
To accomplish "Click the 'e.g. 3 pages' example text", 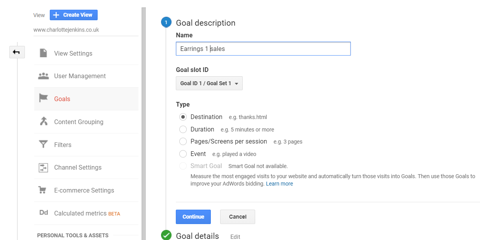I will tap(288, 142).
